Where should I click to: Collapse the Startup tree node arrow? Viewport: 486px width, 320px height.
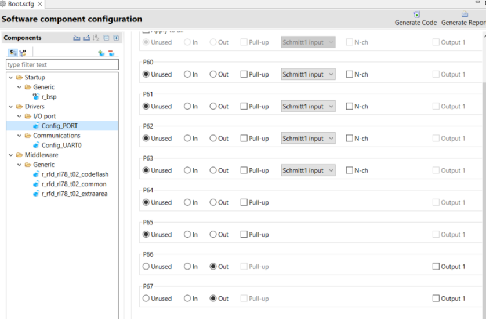coord(11,77)
